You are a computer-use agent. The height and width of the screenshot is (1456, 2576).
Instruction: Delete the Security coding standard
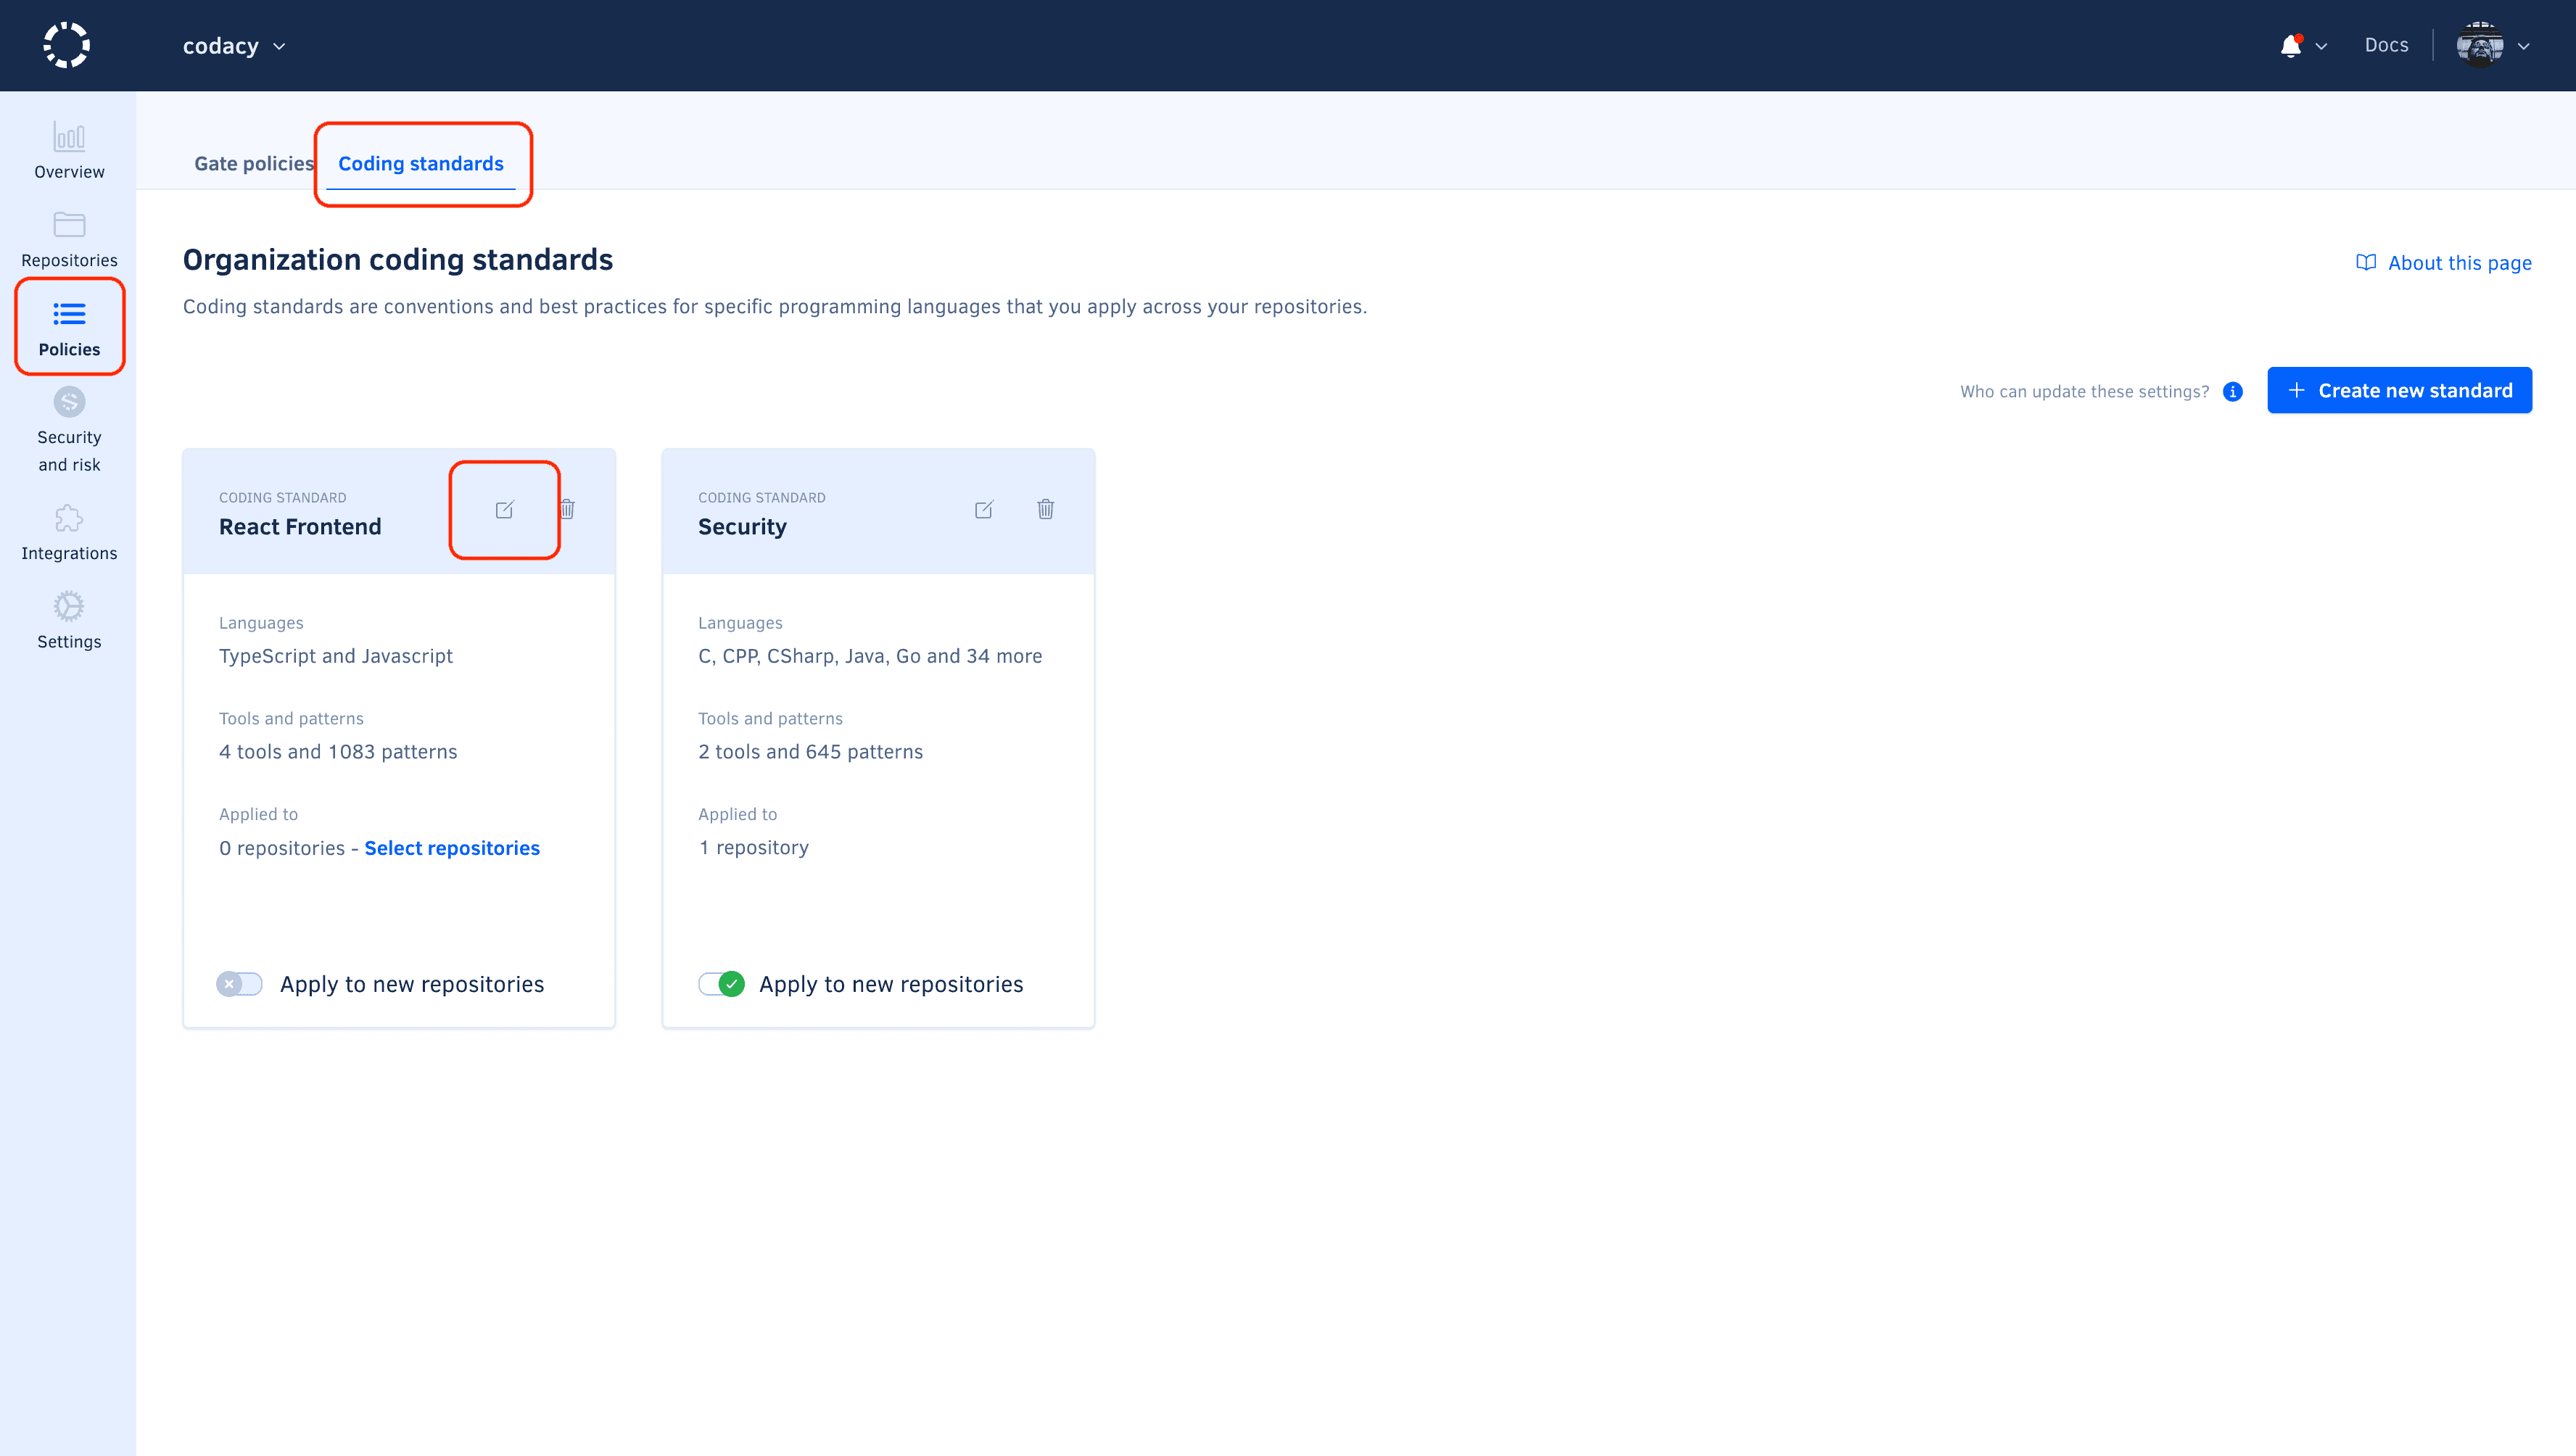point(1045,509)
